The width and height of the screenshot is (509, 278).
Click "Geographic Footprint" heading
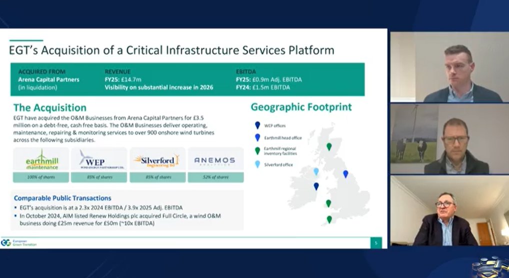301,107
